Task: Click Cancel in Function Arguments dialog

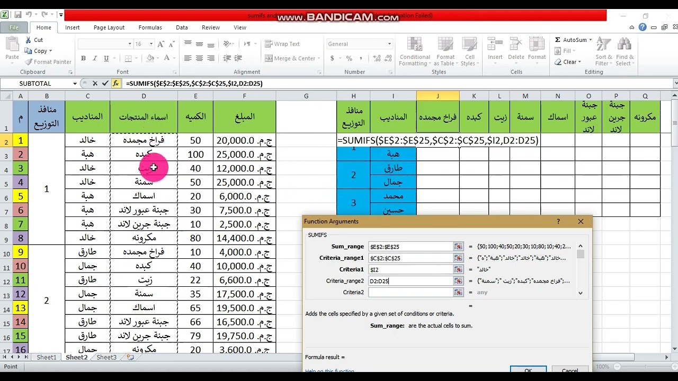Action: 570,370
